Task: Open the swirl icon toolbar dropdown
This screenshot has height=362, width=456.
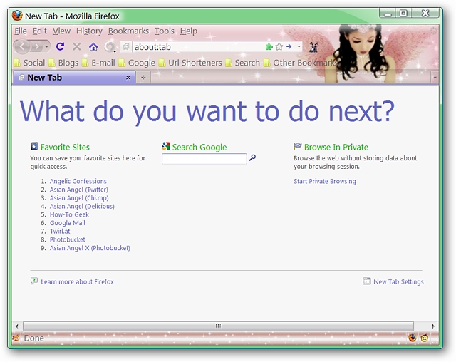Action: point(110,47)
